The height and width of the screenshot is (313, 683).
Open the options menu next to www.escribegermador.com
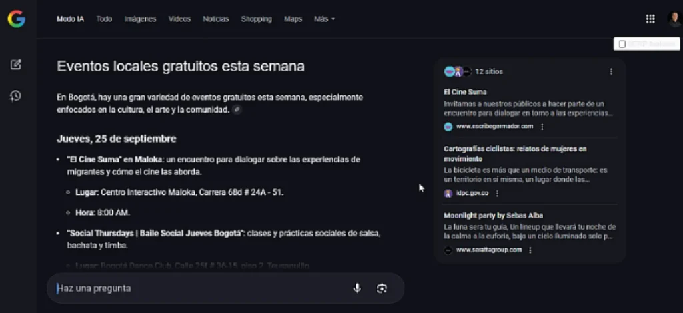pos(542,127)
